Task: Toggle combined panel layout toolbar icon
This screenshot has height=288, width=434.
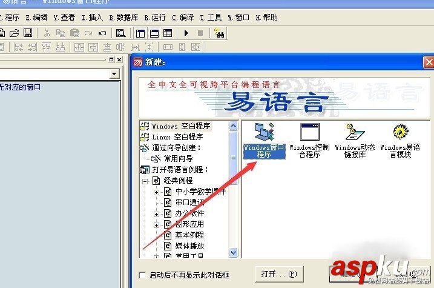Action: [168, 33]
